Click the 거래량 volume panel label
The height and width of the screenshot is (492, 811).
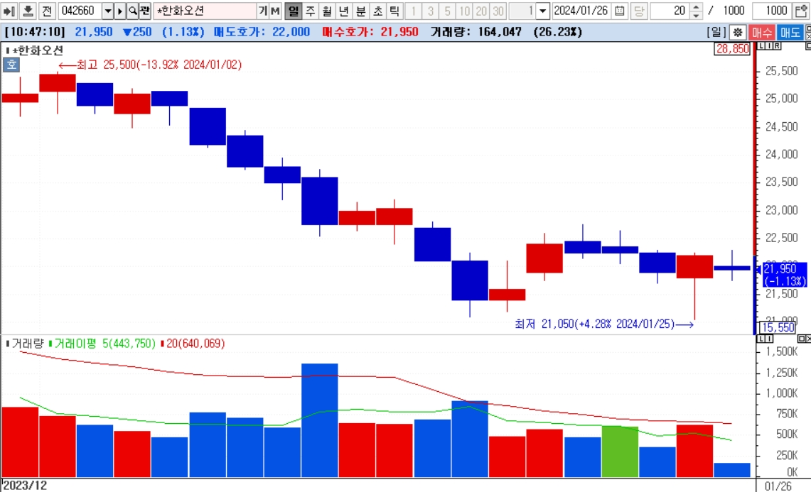click(28, 343)
